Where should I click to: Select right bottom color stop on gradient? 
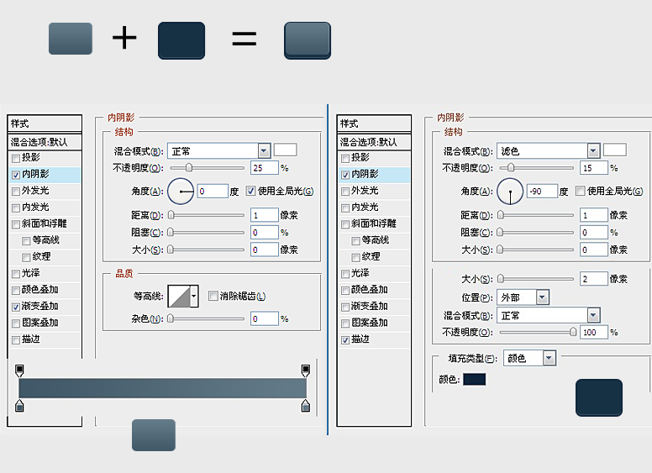coord(306,406)
